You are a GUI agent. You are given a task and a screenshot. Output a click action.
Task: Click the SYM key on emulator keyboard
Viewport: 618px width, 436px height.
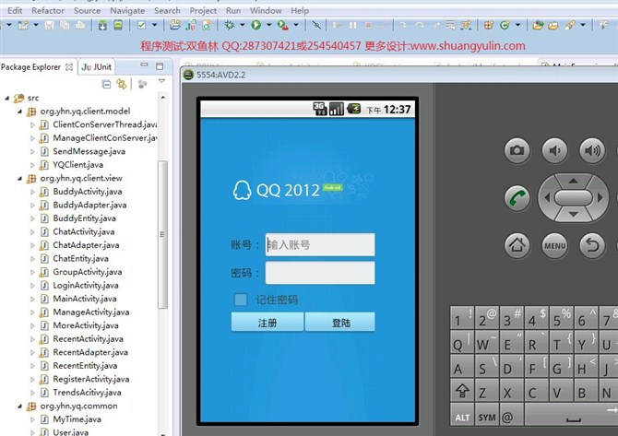[x=487, y=417]
